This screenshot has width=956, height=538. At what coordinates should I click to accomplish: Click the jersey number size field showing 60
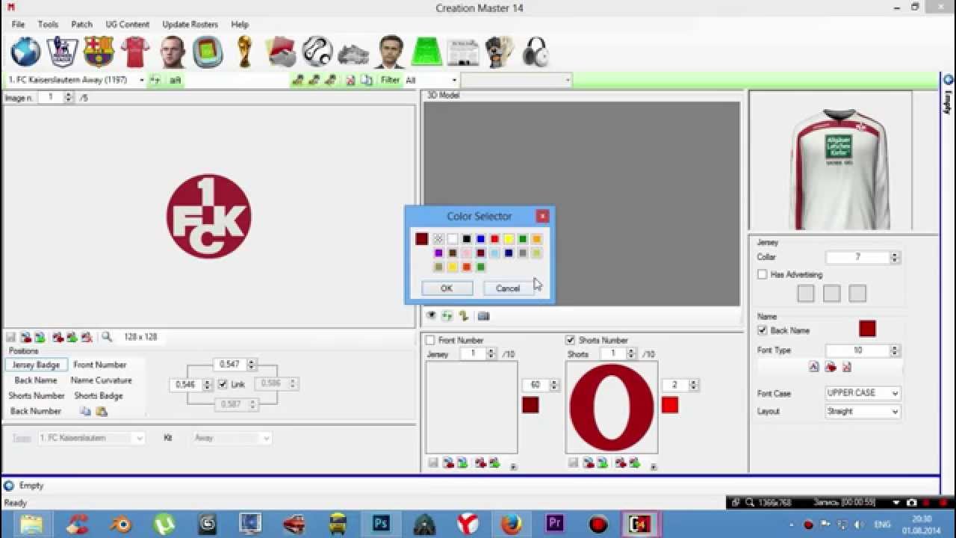[536, 385]
